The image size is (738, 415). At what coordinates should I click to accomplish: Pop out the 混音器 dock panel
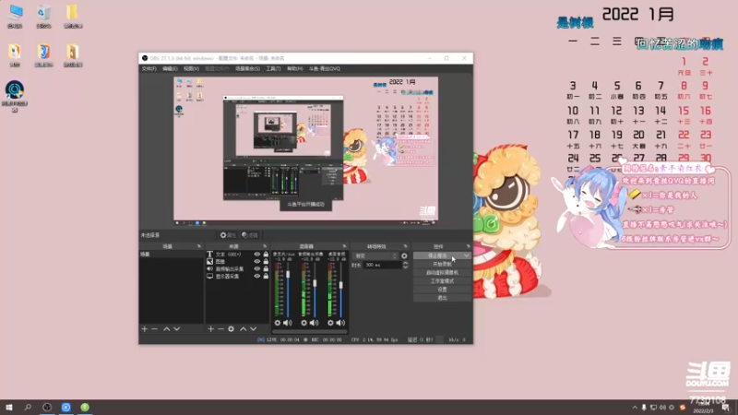[x=344, y=246]
